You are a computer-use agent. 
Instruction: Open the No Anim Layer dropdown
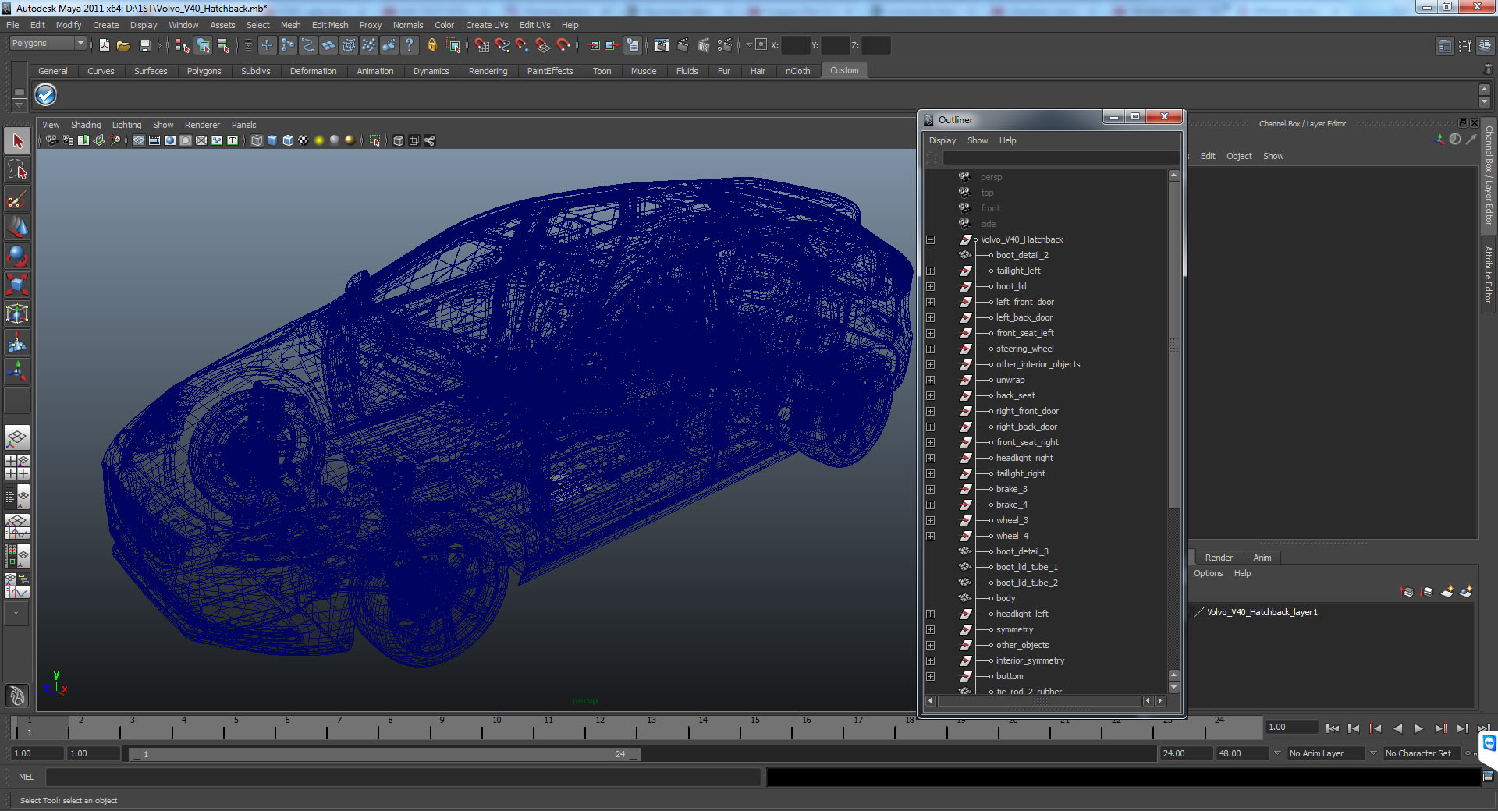(1325, 753)
